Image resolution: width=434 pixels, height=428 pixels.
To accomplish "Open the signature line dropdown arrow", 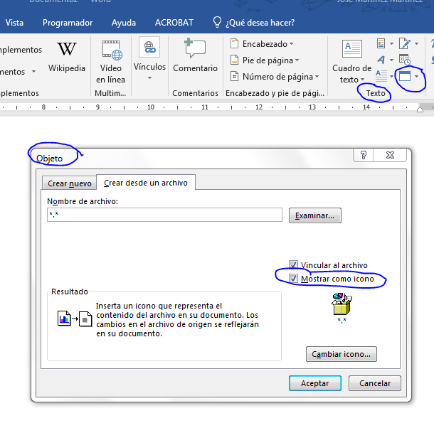I will pos(416,43).
